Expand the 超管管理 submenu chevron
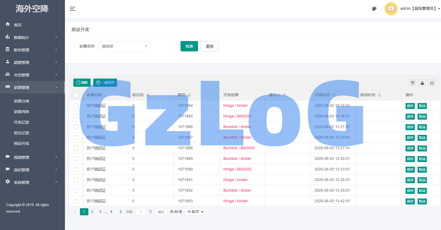 pyautogui.click(x=56, y=62)
